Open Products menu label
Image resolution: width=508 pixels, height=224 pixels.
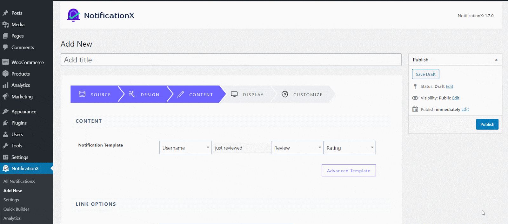(21, 74)
